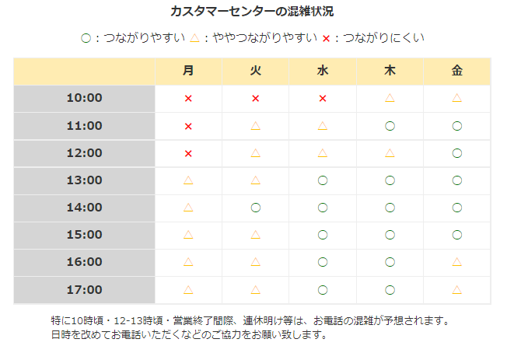
Task: Select the 月 column header
Action: [x=188, y=72]
